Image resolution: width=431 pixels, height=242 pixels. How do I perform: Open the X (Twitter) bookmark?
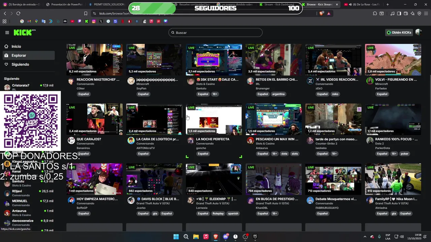[x=101, y=21]
